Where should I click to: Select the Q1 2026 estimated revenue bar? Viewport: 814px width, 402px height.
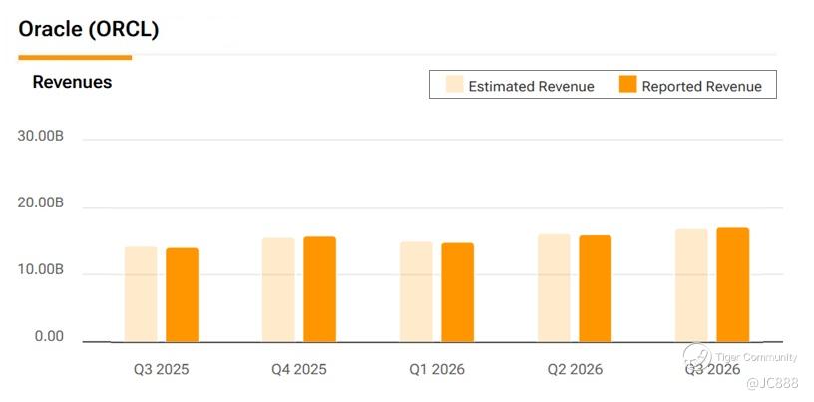(416, 292)
